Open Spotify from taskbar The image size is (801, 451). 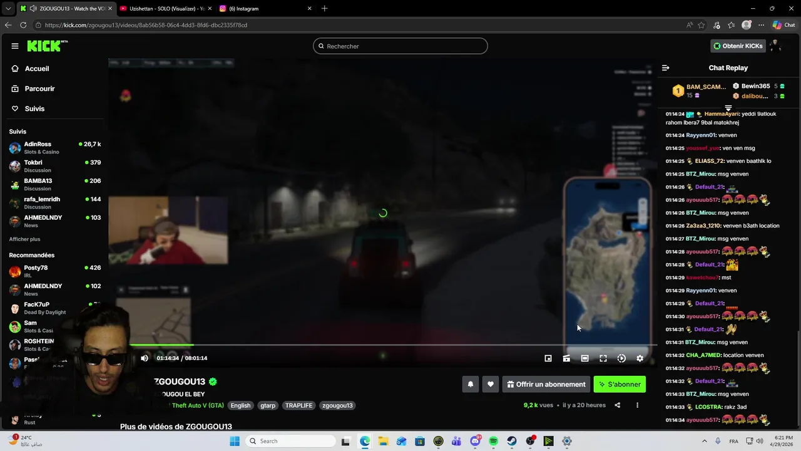pos(493,441)
